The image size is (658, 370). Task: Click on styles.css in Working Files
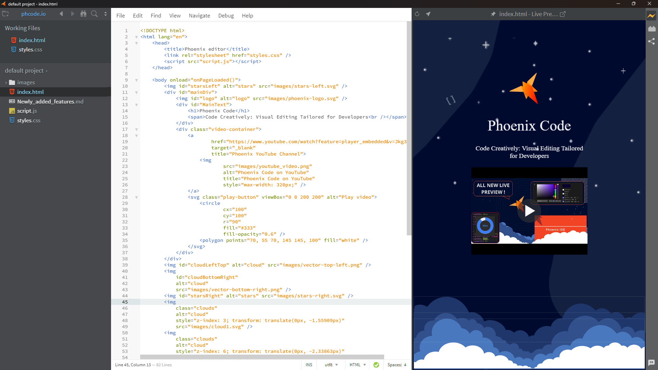(29, 49)
